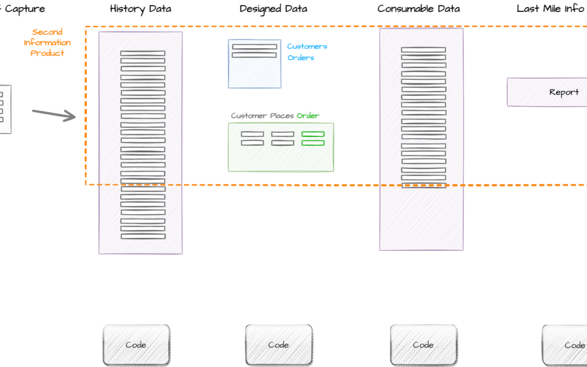Screen dimensions: 587x367
Task: Click the Code box under Last Mile Info
Action: pyautogui.click(x=565, y=345)
